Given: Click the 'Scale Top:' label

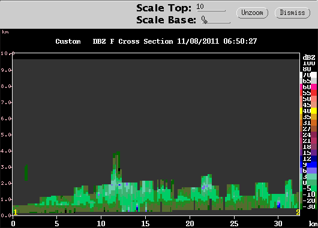Looking at the screenshot, I should [164, 8].
